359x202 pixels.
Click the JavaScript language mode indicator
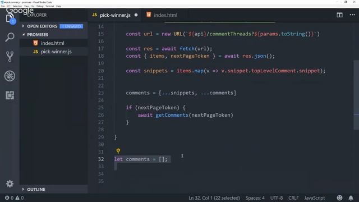tap(314, 198)
